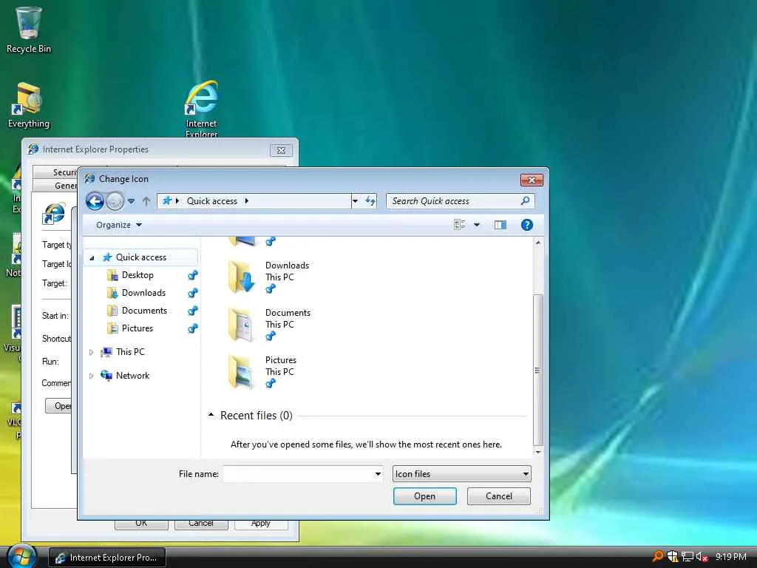This screenshot has width=757, height=568.
Task: Open the network tray icon
Action: 687,557
